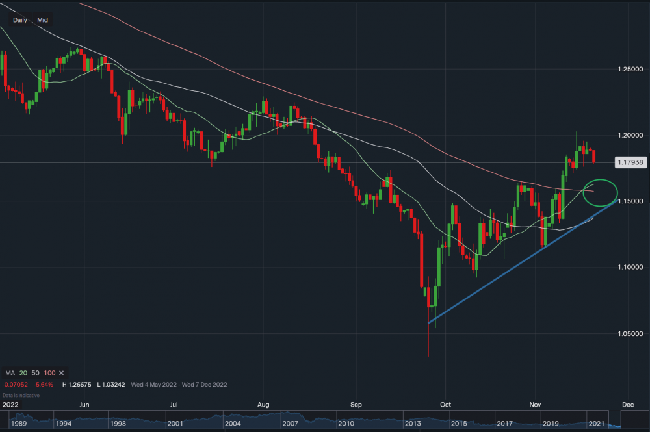Image resolution: width=650 pixels, height=432 pixels.
Task: Jump to 2007 in the overview navigator
Action: click(x=290, y=424)
